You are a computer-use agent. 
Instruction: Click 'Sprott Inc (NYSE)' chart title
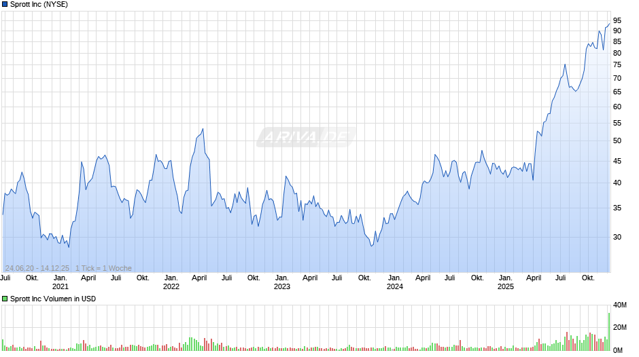pos(39,5)
